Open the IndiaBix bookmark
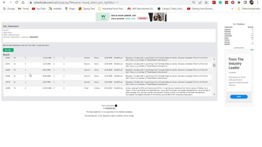Image resolution: width=262 pixels, height=147 pixels. point(55,9)
